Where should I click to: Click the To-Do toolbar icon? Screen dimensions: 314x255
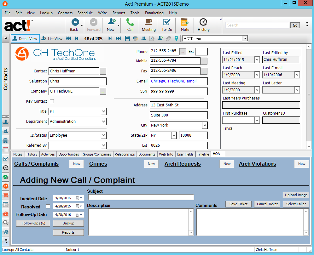point(166,22)
